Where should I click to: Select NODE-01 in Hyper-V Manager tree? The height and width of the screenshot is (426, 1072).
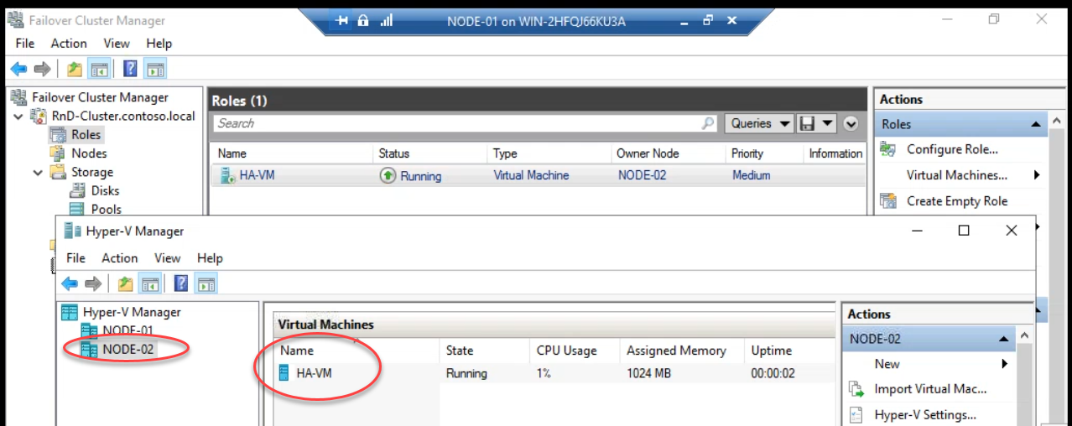pos(127,330)
